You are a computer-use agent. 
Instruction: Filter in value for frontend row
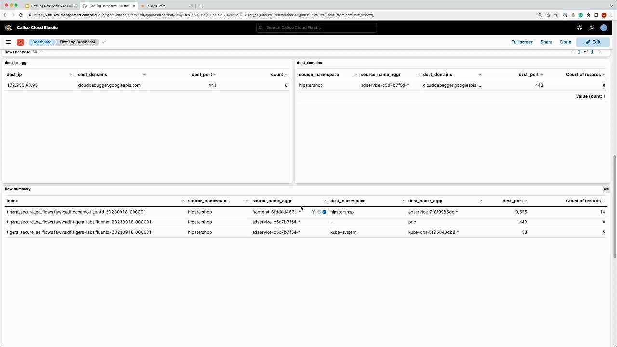pyautogui.click(x=313, y=212)
